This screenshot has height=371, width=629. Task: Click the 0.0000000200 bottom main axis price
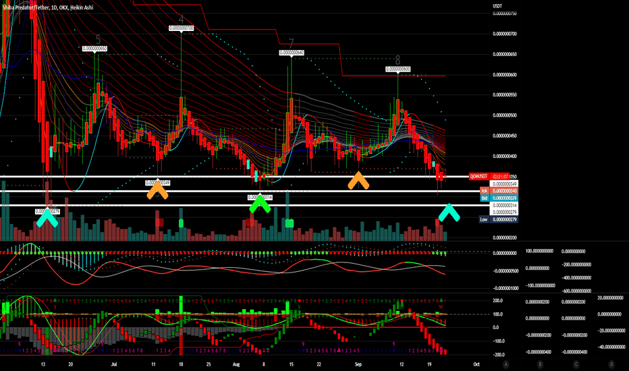(505, 237)
